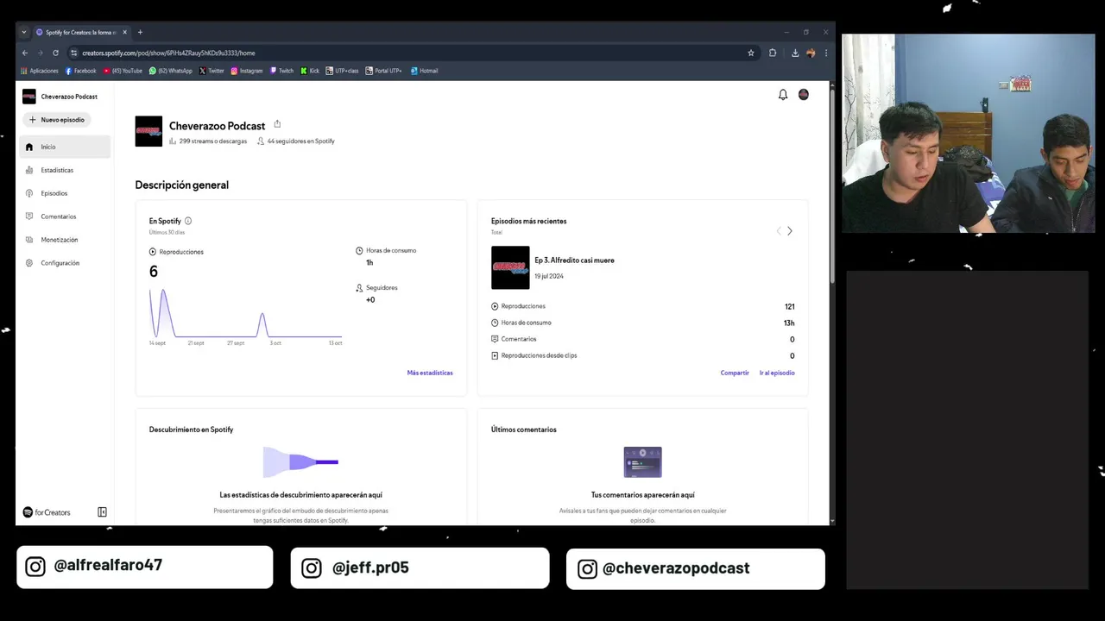Click the Comentarios icon in sidebar
This screenshot has height=621, width=1105.
coord(29,216)
